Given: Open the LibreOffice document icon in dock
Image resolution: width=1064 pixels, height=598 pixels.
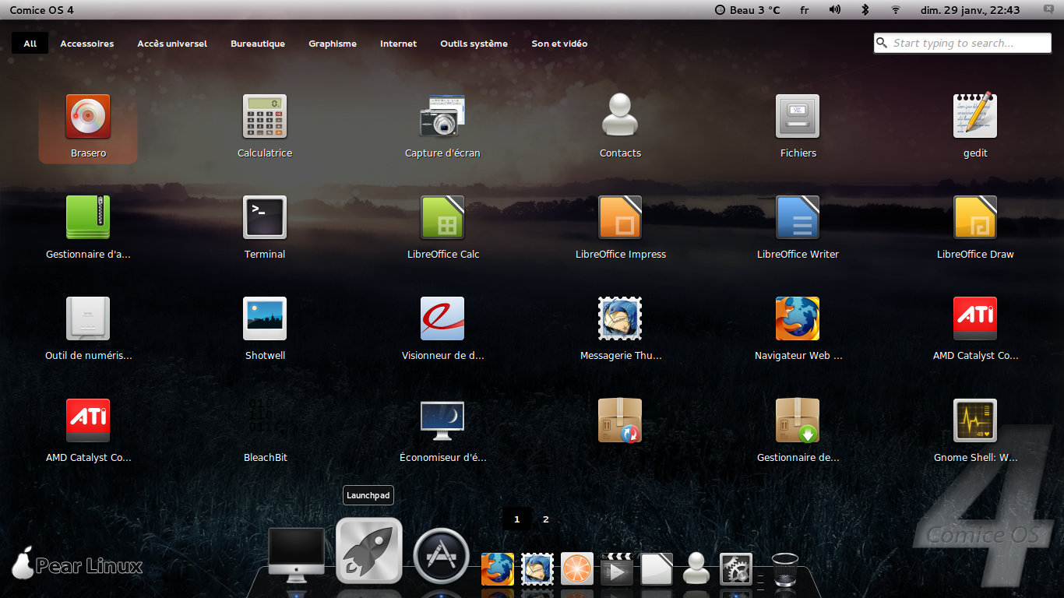Looking at the screenshot, I should point(657,568).
